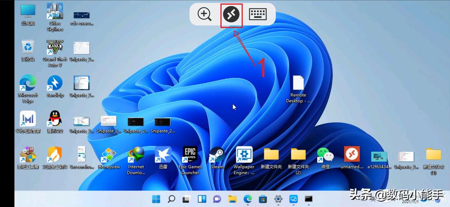Tap the zoom magnifier button in top bar
Screen dimensions: 450x207
point(204,14)
